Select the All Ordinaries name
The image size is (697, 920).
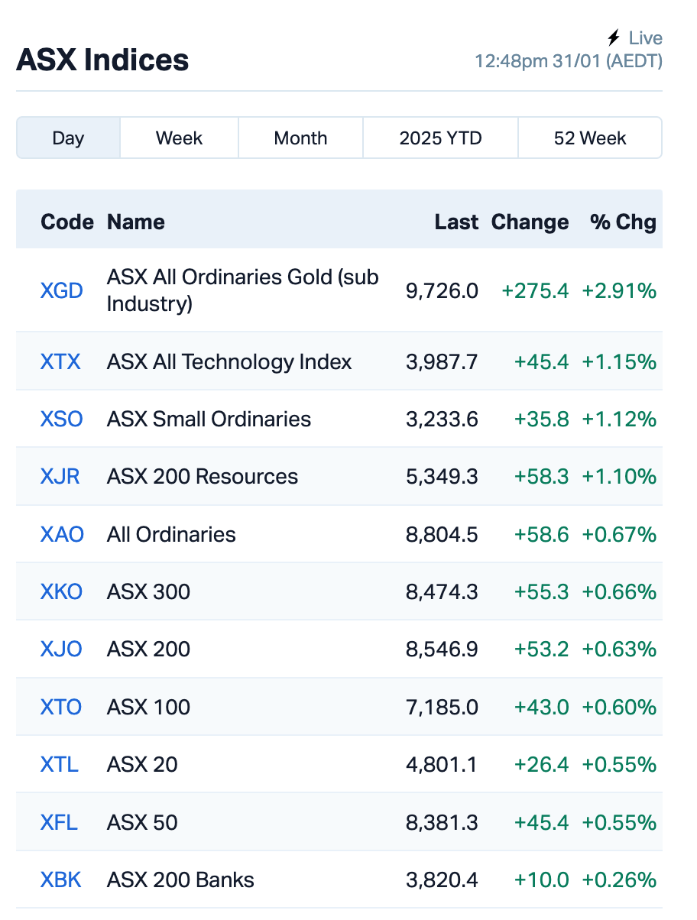(x=171, y=535)
